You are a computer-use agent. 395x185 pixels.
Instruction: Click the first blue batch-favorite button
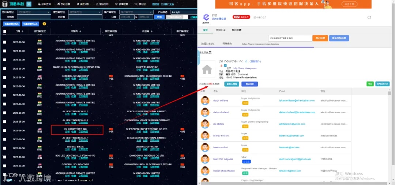[11, 24]
